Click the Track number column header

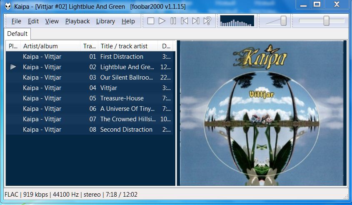coord(89,46)
